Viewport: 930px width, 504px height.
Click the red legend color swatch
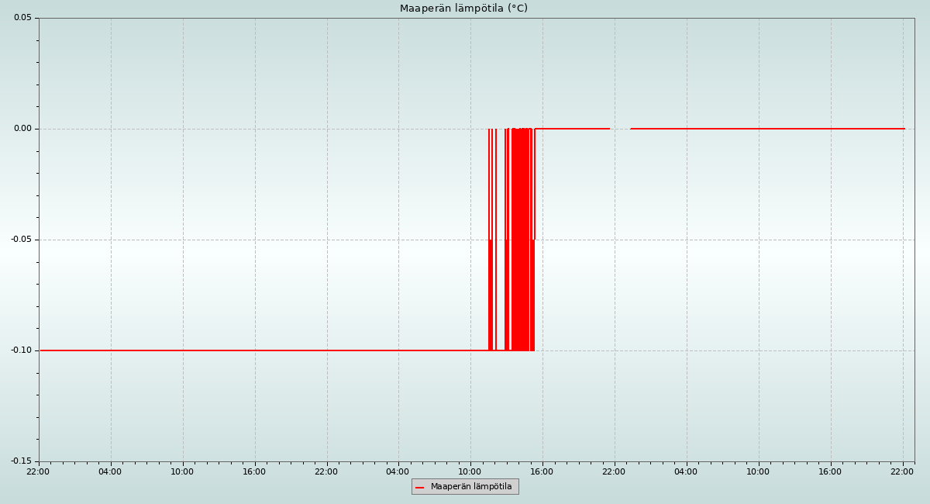[x=419, y=487]
